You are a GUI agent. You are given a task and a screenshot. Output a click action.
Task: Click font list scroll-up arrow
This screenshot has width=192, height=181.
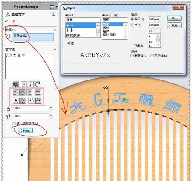(x=98, y=25)
